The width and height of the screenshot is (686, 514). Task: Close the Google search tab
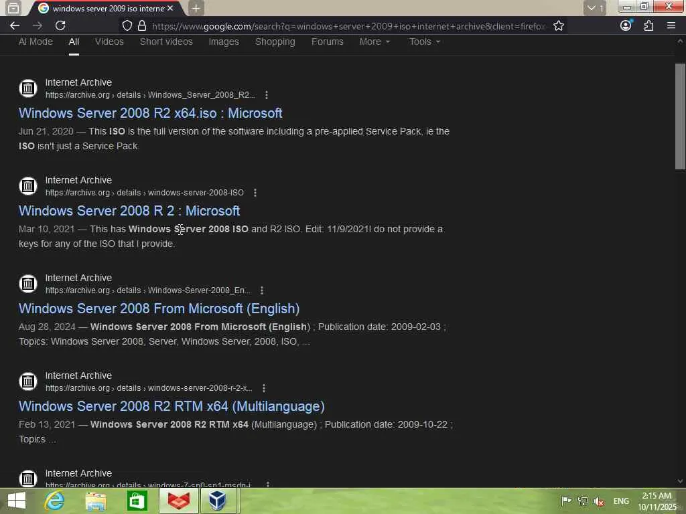click(x=170, y=8)
